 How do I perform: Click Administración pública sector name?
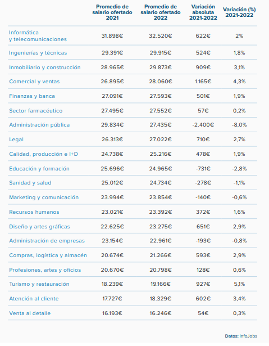point(39,125)
